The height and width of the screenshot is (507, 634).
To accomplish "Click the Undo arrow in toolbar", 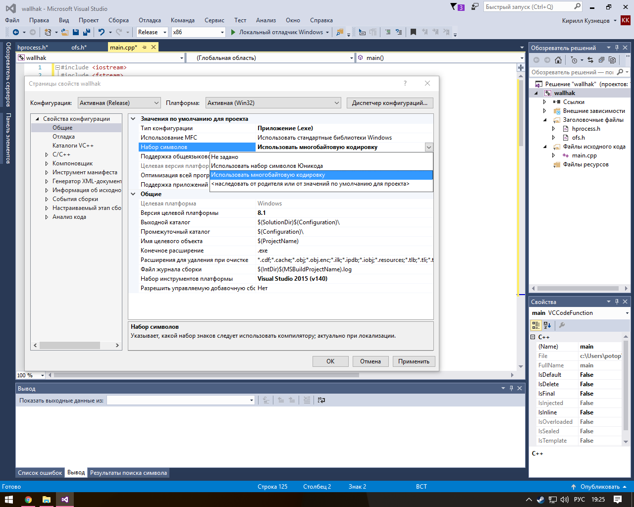I will [x=102, y=32].
